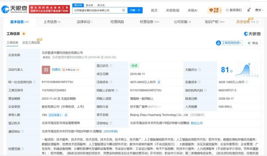
Task: Switch to the 公司发展 tab
Action: [182, 22]
